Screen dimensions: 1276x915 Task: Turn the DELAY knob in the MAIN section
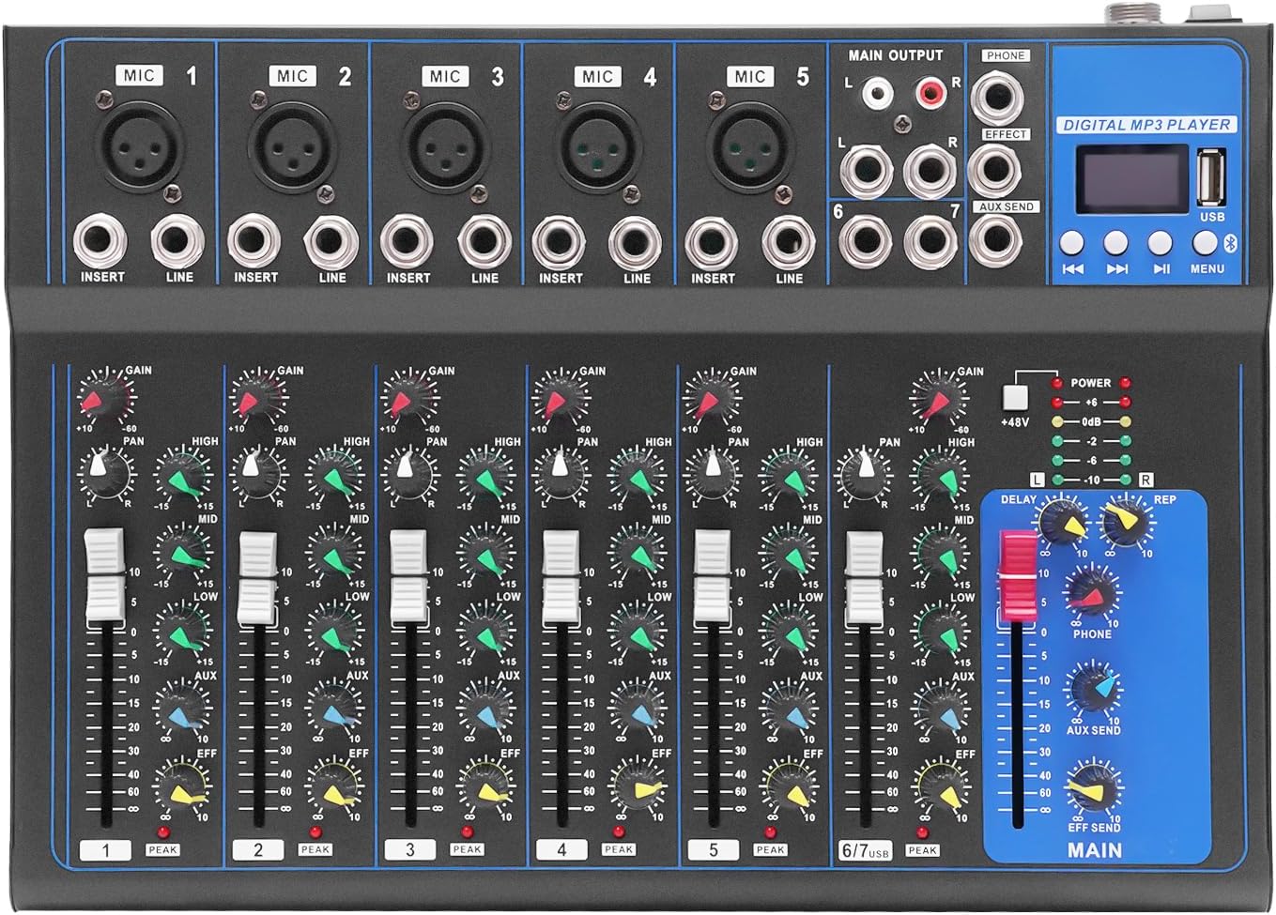tap(1065, 523)
